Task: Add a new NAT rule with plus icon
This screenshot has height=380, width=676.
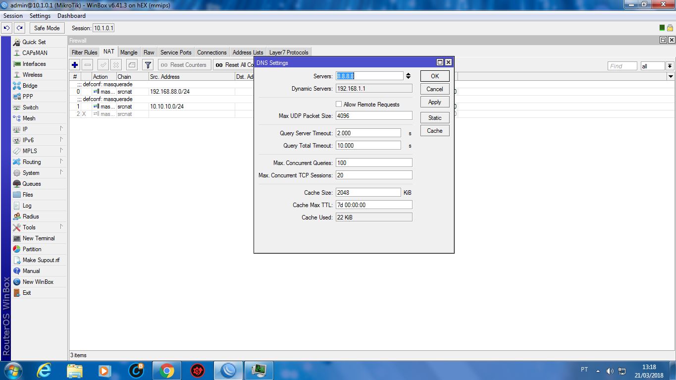Action: [x=75, y=65]
